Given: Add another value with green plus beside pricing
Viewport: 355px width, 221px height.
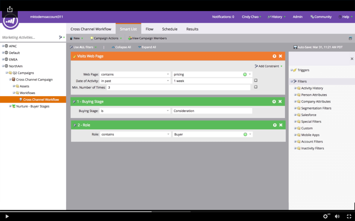Looking at the screenshot, I should pyautogui.click(x=245, y=74).
